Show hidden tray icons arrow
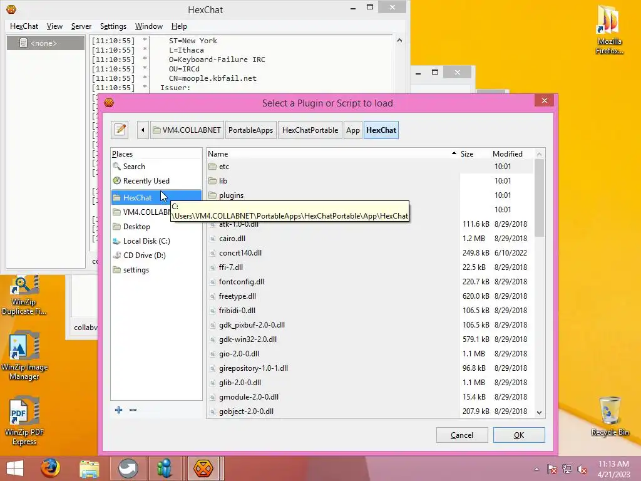Screen dimensions: 641x481 (x=536, y=469)
